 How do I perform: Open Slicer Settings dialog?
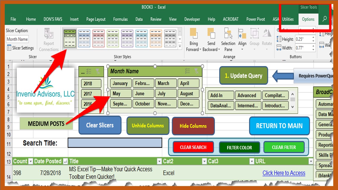pyautogui.click(x=20, y=48)
